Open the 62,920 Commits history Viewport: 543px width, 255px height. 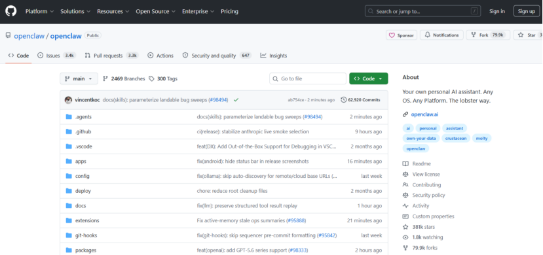pyautogui.click(x=360, y=100)
